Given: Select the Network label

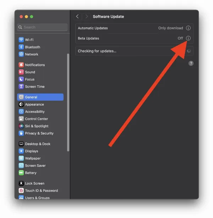Looking at the screenshot, I should coord(32,54).
